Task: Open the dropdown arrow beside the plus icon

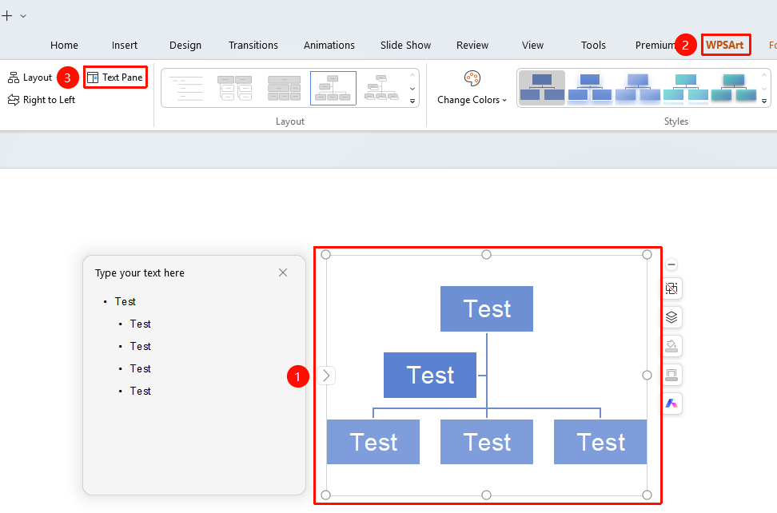Action: tap(23, 16)
